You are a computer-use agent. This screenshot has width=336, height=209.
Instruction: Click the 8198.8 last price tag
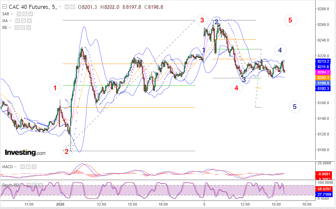coord(322,83)
